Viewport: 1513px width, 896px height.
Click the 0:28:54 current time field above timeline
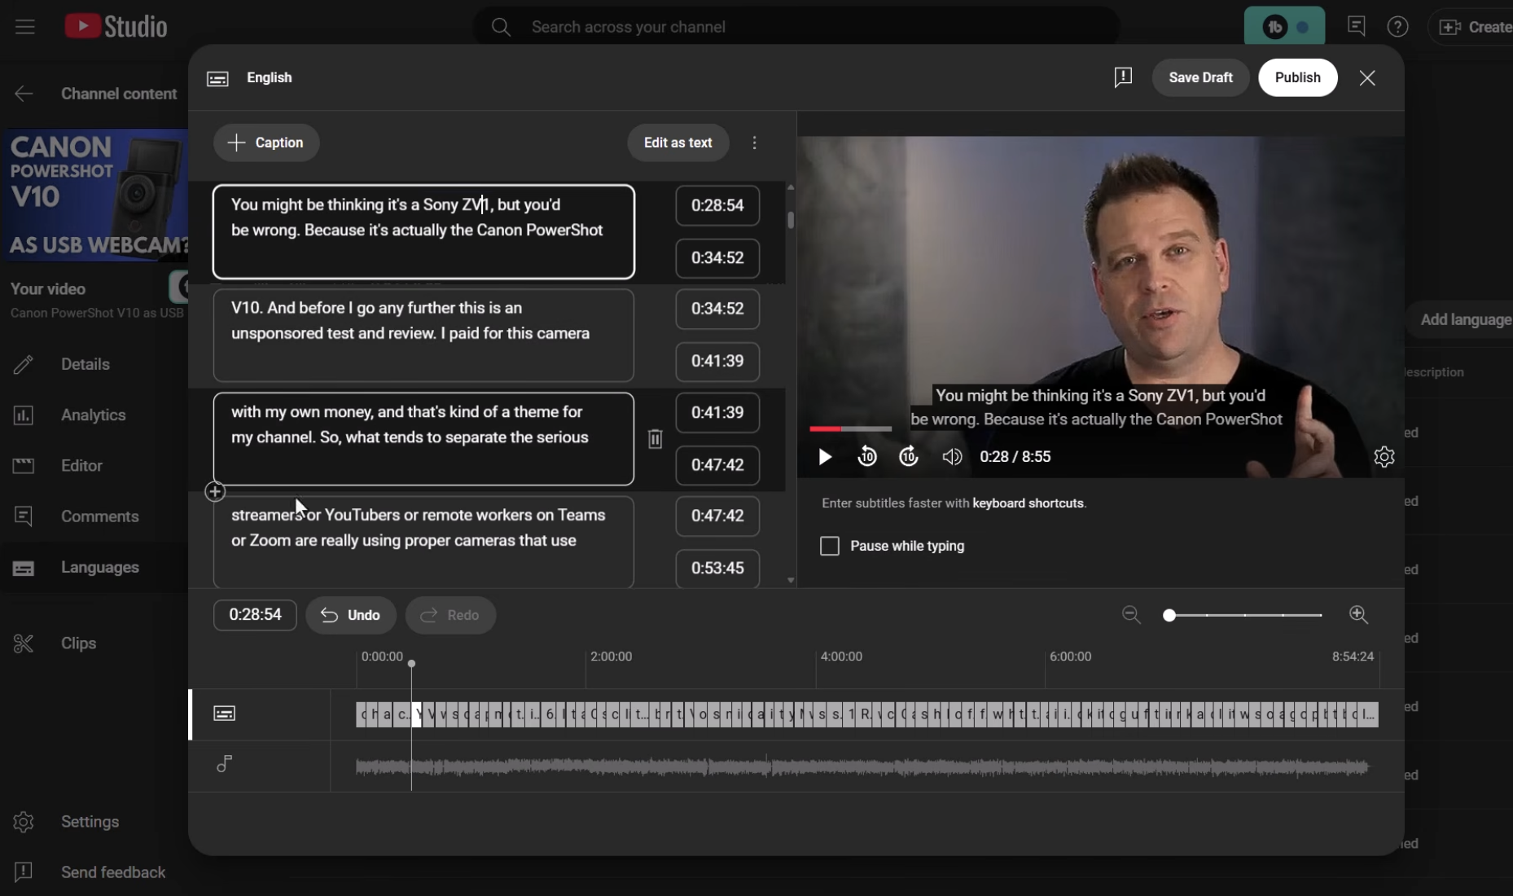click(255, 615)
